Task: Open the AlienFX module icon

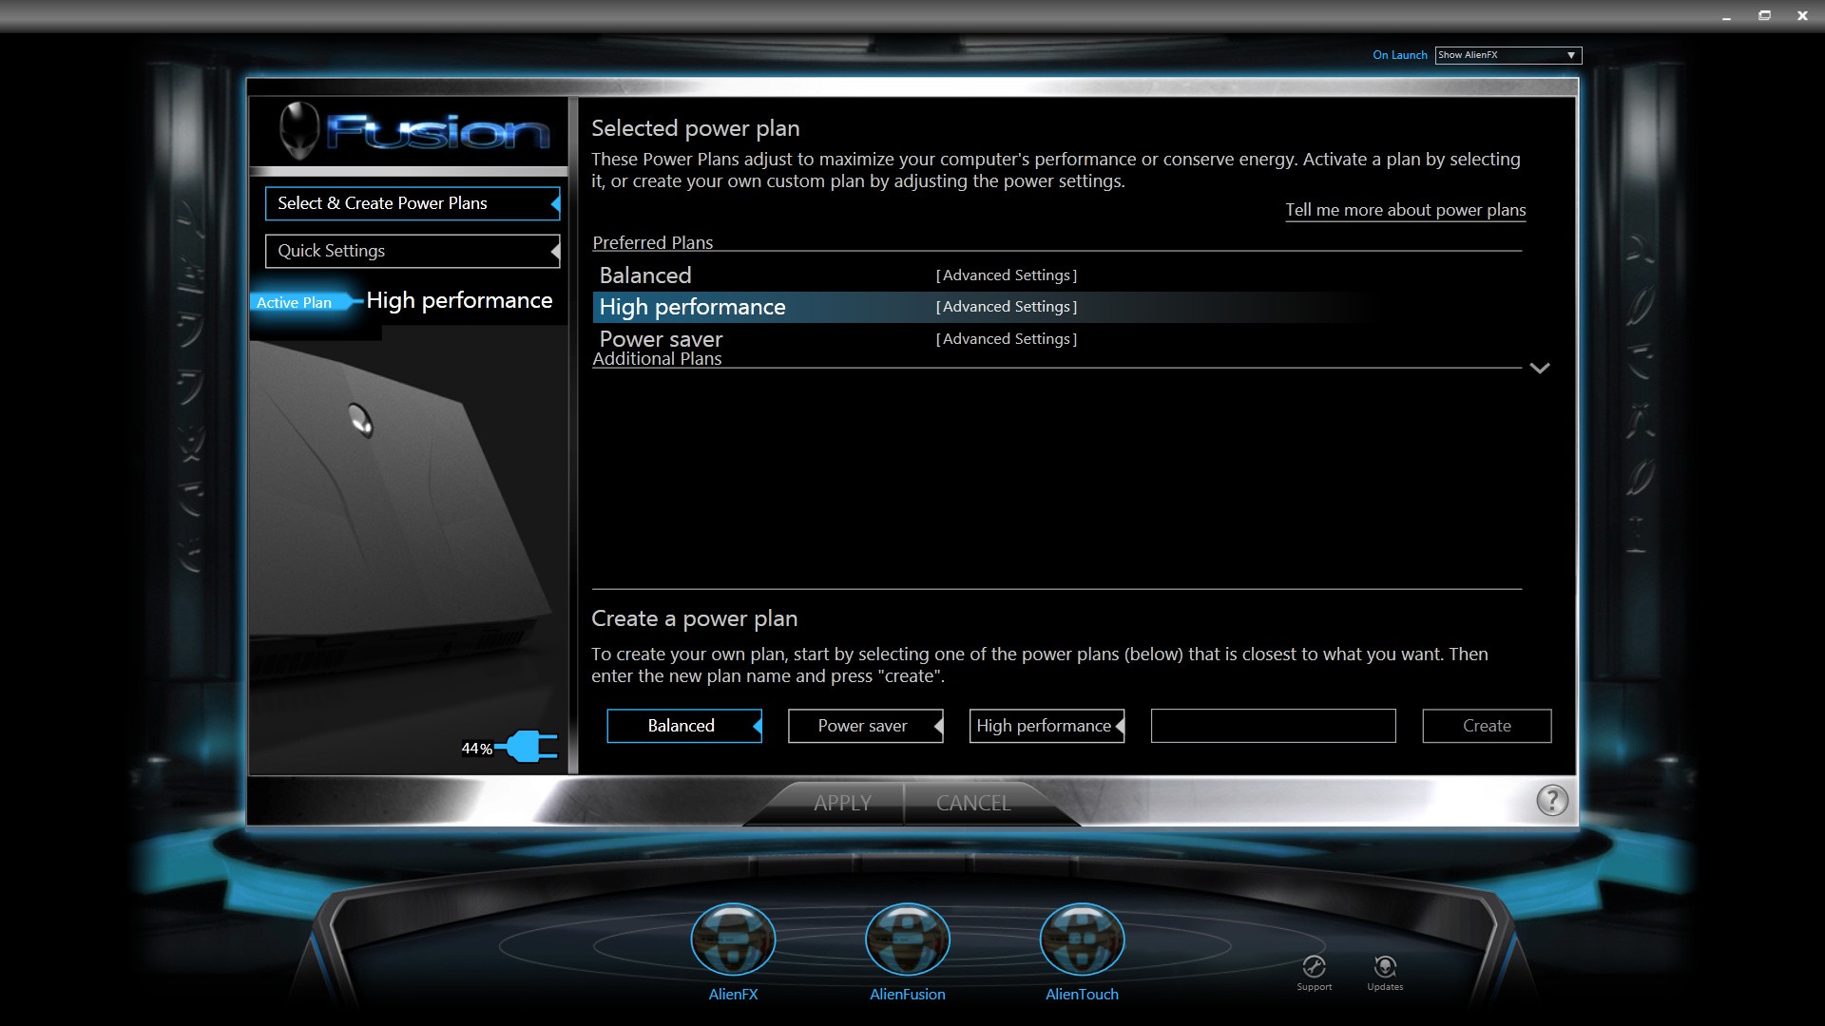Action: (x=733, y=940)
